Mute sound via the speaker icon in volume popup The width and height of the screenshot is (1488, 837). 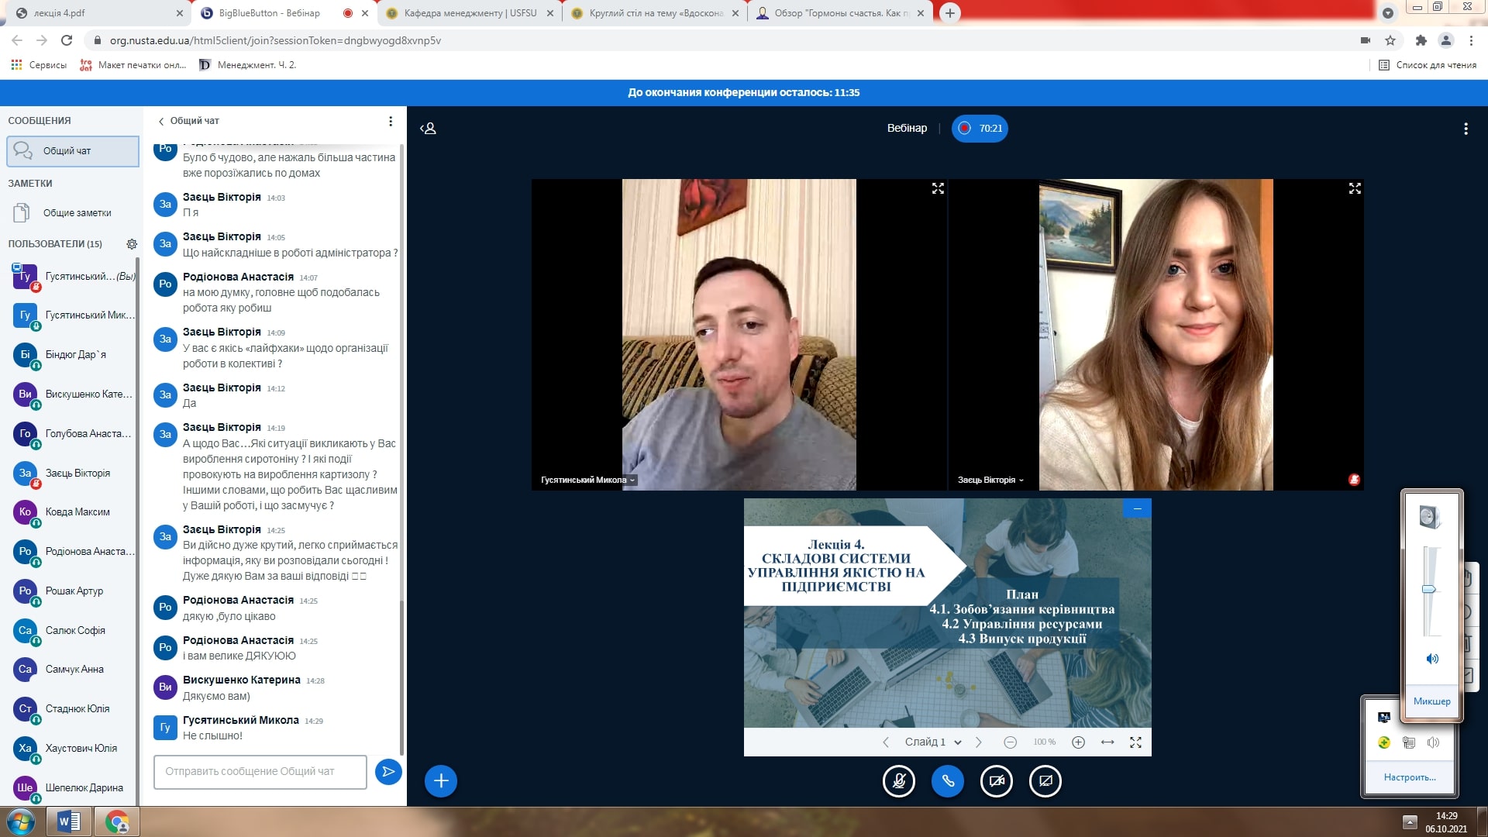(x=1432, y=659)
